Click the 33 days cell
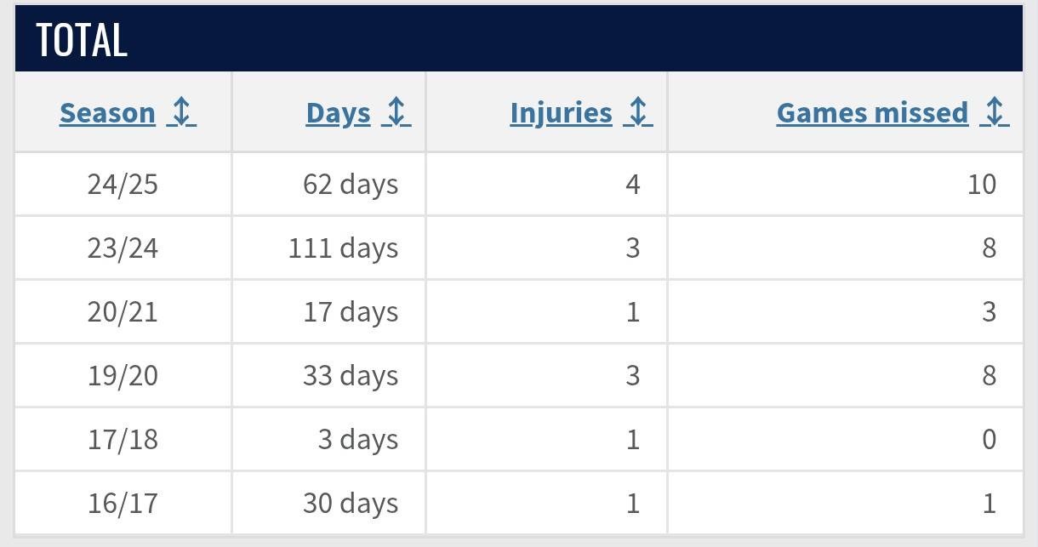Image resolution: width=1038 pixels, height=547 pixels. coord(350,376)
